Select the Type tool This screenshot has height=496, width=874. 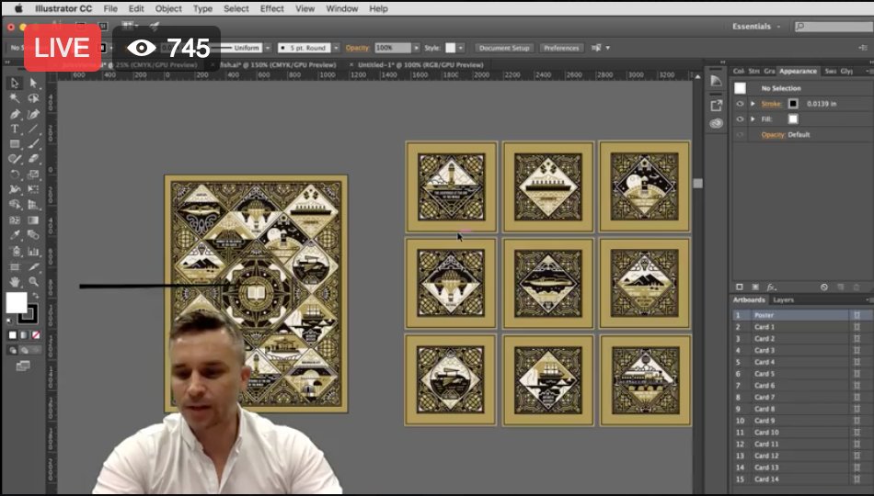tap(15, 130)
